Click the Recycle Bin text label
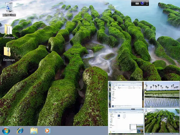The width and height of the screenshot is (180, 135). [x=9, y=15]
